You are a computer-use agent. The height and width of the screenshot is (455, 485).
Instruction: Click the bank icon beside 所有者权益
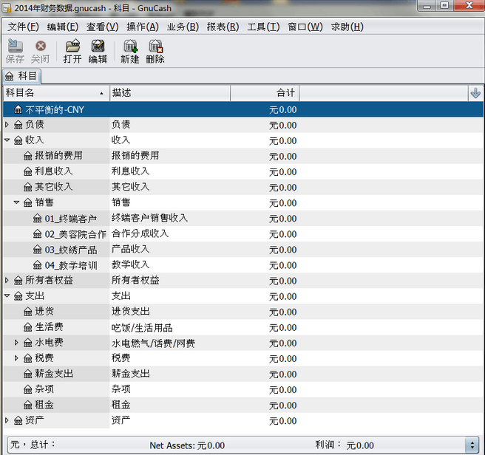point(18,281)
